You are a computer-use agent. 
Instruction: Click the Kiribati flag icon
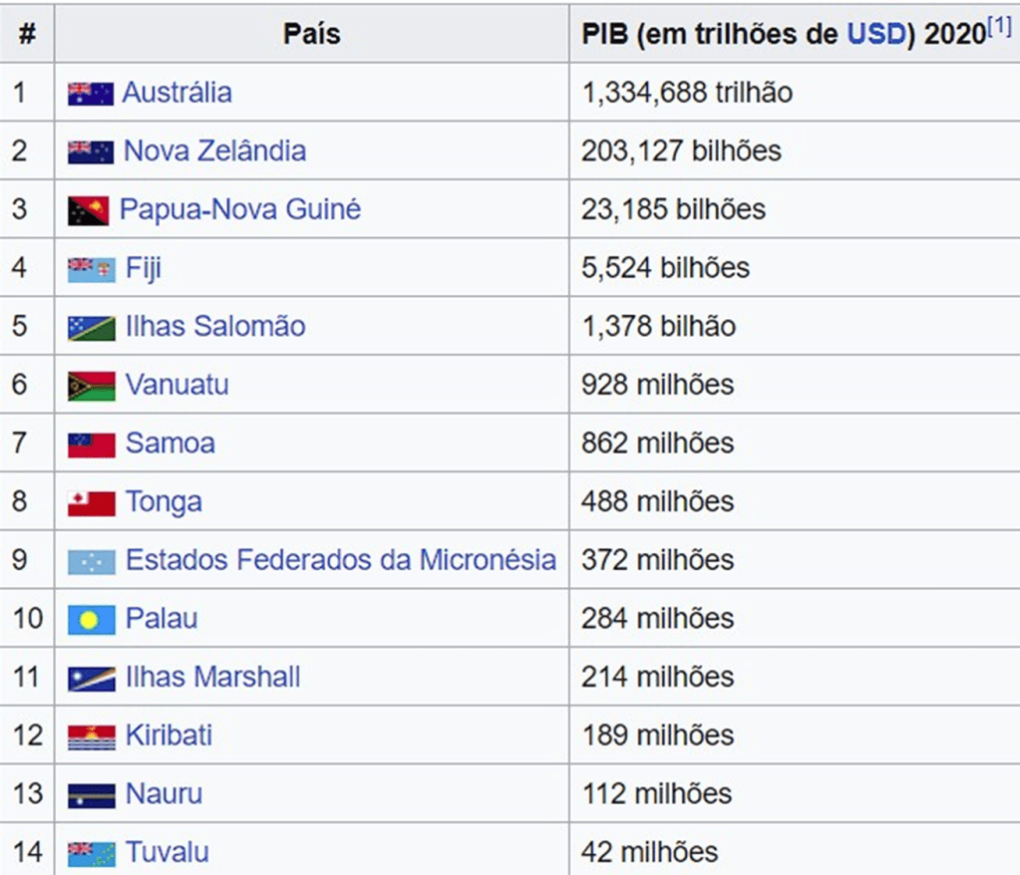(91, 737)
